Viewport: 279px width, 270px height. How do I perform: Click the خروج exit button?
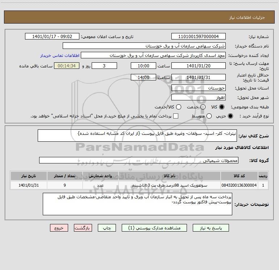coord(59,228)
